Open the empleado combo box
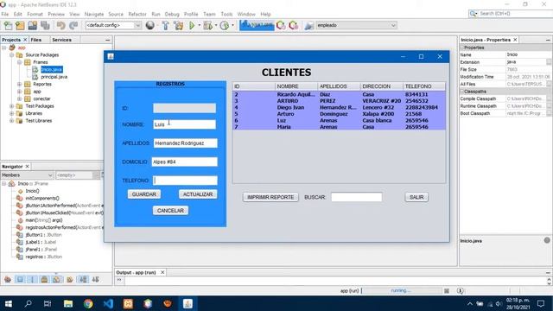This screenshot has width=553, height=311. (356, 25)
